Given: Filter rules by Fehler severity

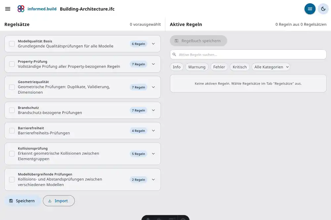Looking at the screenshot, I should 219,67.
